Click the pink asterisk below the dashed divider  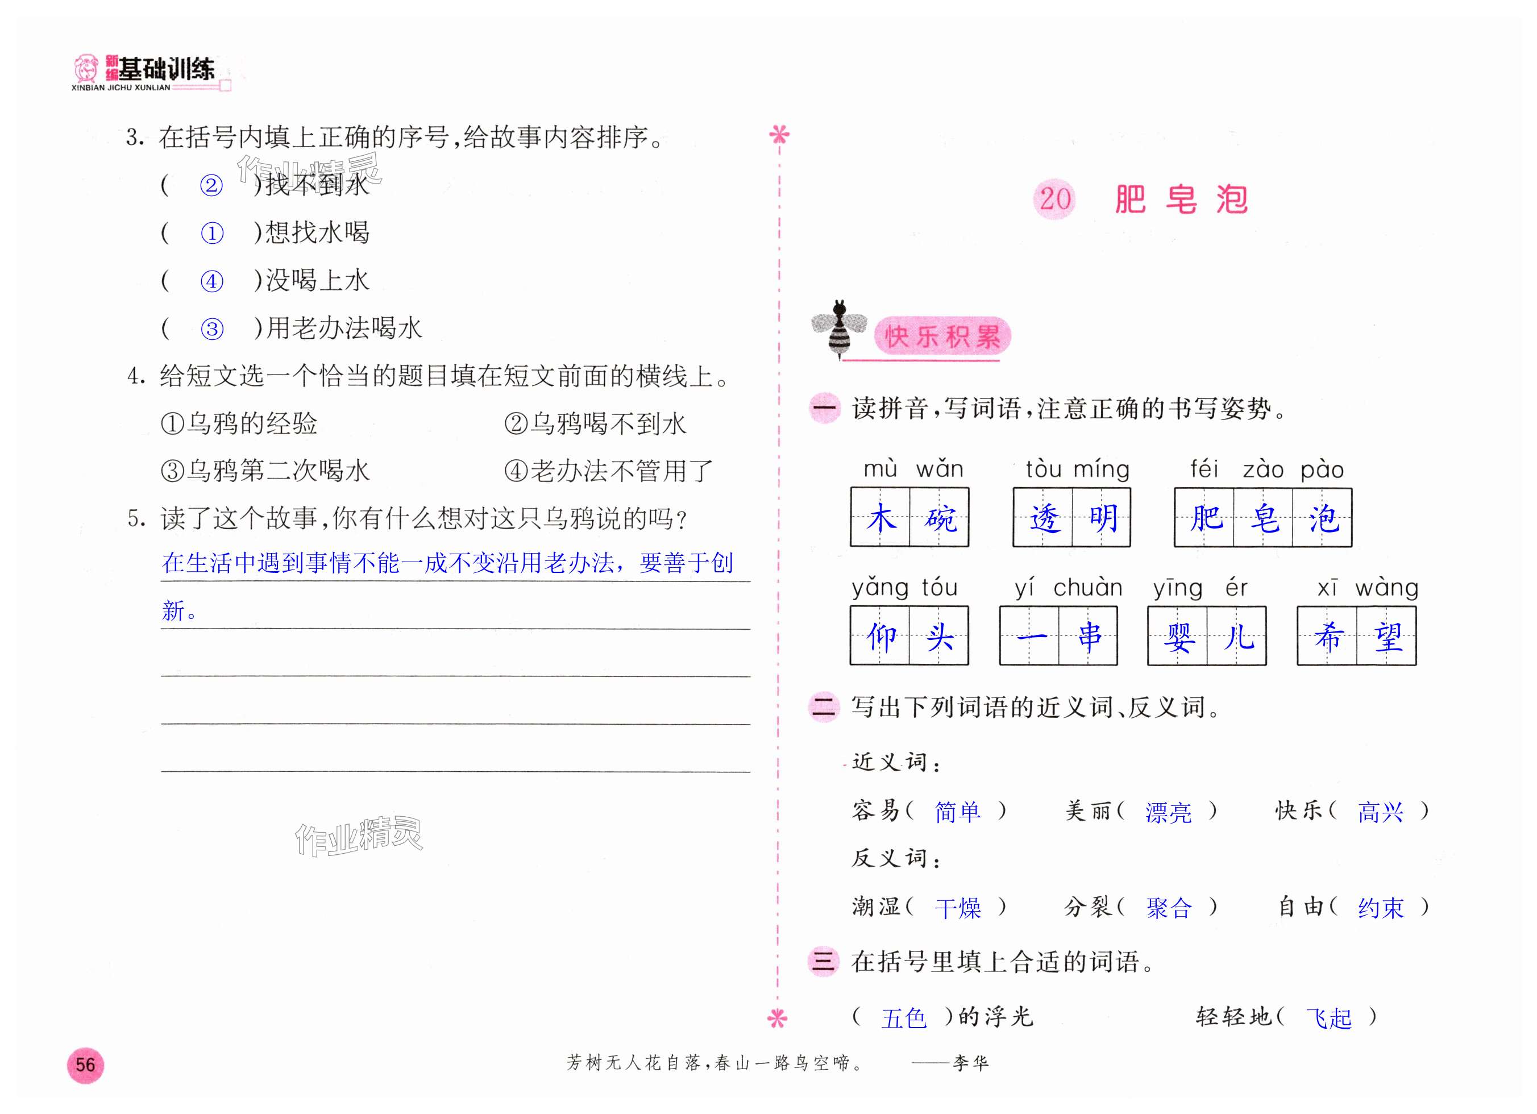(x=777, y=1019)
